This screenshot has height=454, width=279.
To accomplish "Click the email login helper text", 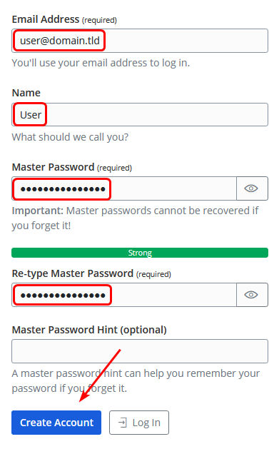I will 101,63.
